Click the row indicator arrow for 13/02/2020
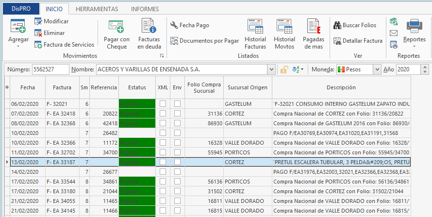Screen dimensions: 432x217 [7, 162]
